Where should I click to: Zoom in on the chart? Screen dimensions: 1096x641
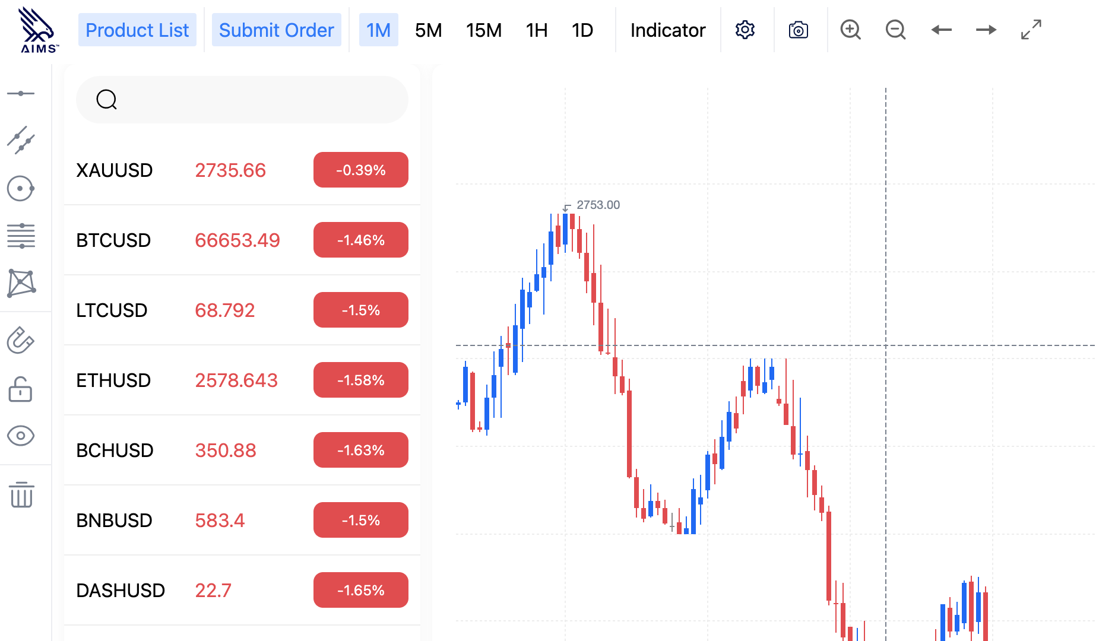click(x=850, y=30)
